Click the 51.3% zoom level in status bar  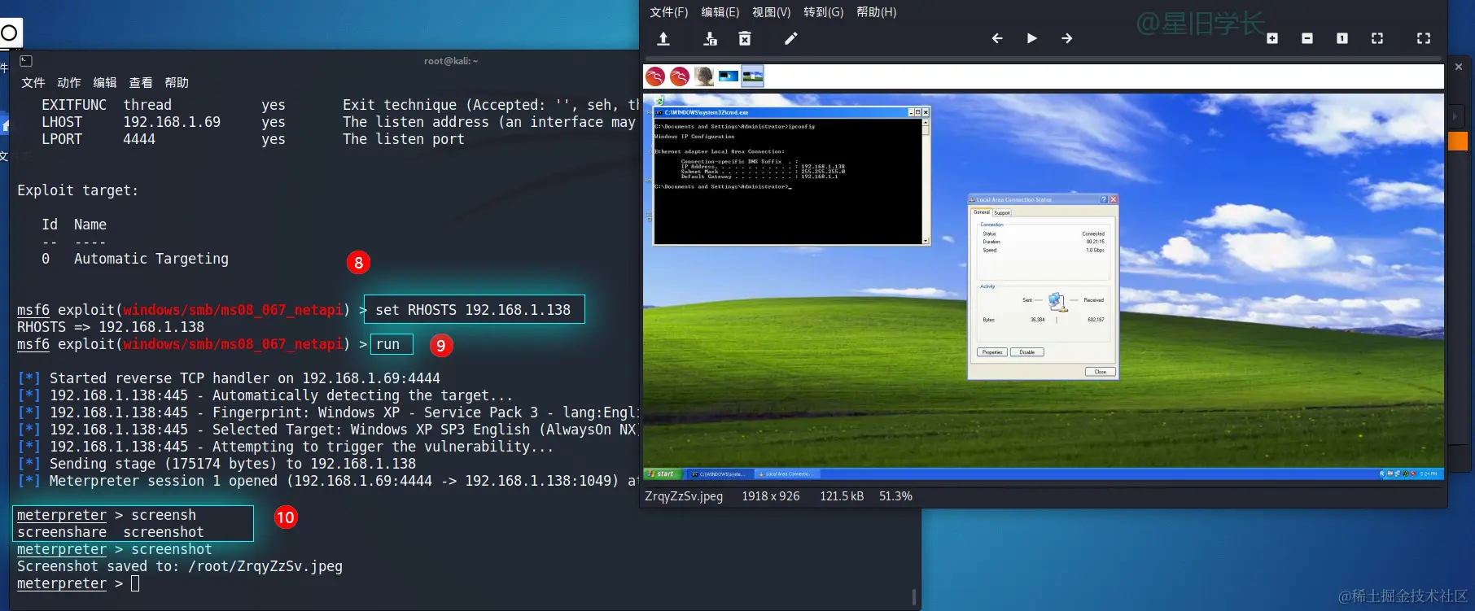(x=895, y=496)
